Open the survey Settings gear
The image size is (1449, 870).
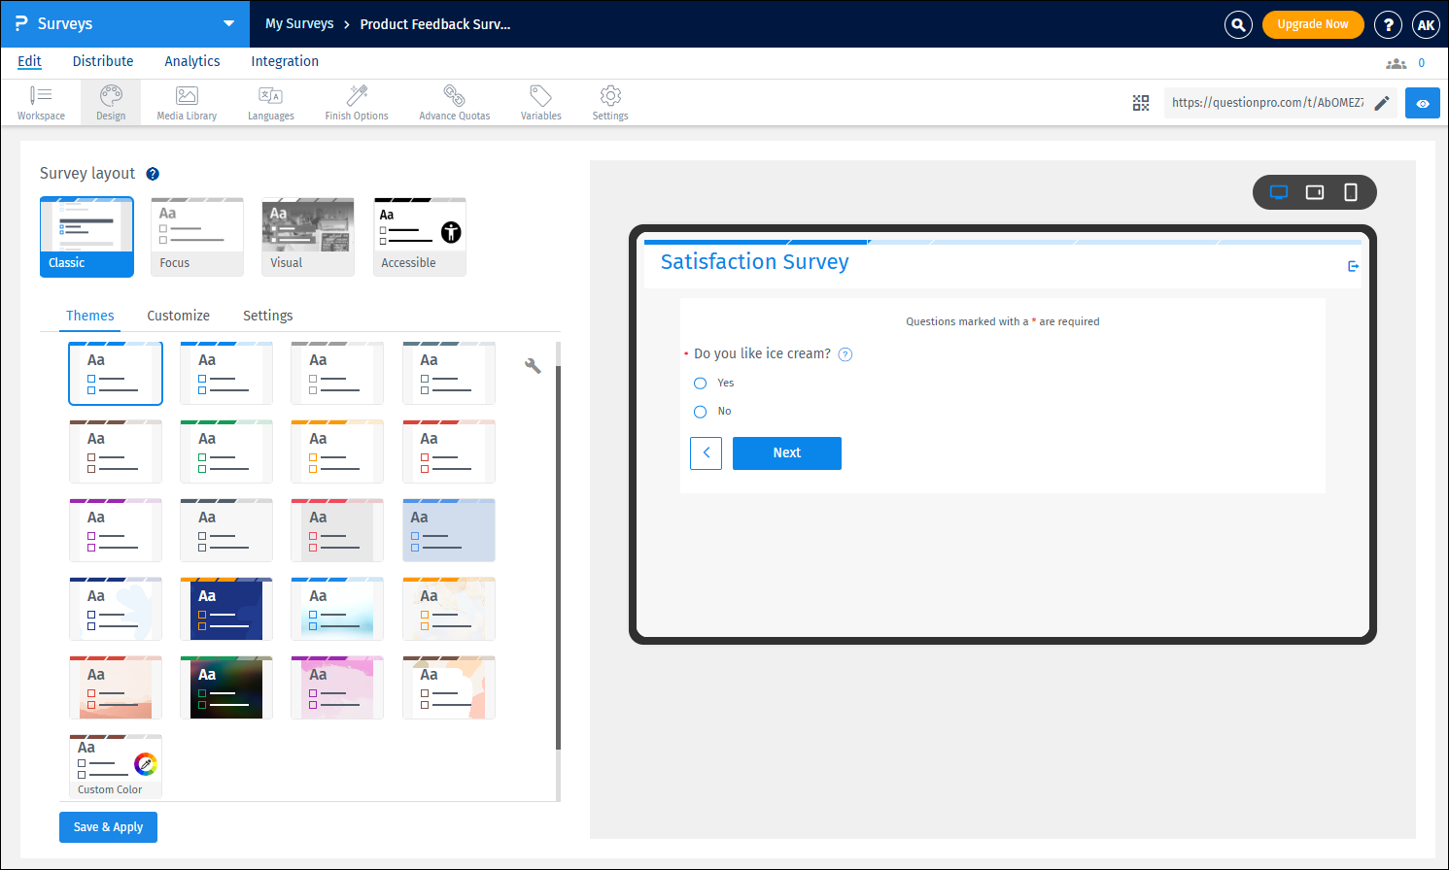coord(609,102)
